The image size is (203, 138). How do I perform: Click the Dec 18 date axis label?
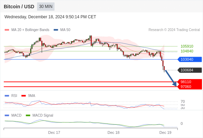click(x=114, y=132)
